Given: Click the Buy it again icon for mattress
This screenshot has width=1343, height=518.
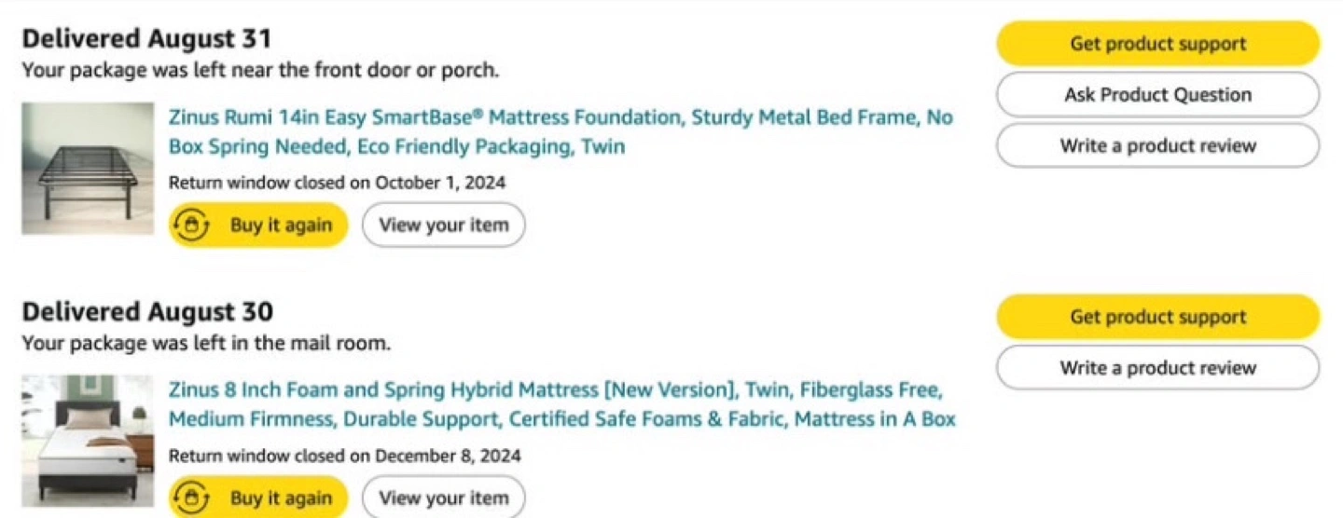Looking at the screenshot, I should (x=191, y=498).
